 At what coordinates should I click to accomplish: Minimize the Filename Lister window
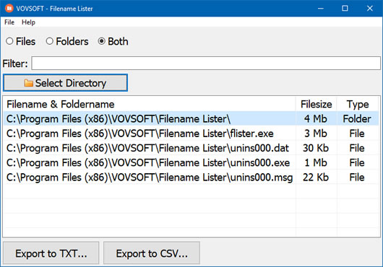(x=321, y=8)
